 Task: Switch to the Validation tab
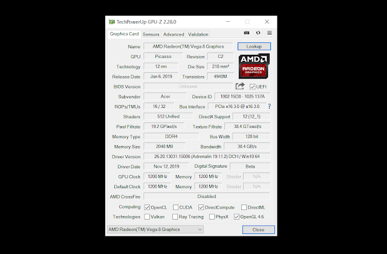[198, 34]
